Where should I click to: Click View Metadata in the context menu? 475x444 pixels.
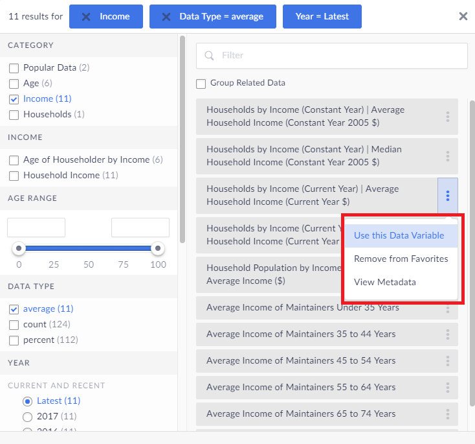tap(384, 282)
